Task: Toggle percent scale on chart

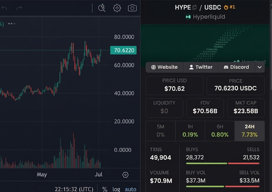Action: click(x=105, y=189)
